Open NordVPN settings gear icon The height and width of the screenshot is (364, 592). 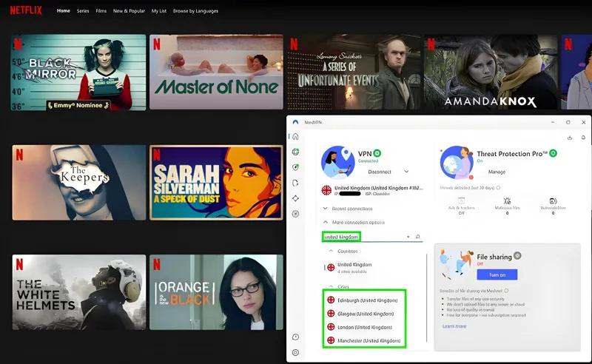[295, 352]
